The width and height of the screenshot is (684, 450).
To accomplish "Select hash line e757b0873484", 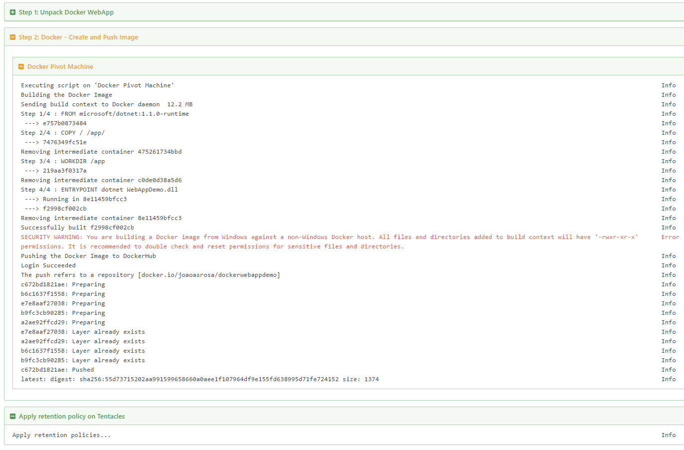I will [x=55, y=123].
